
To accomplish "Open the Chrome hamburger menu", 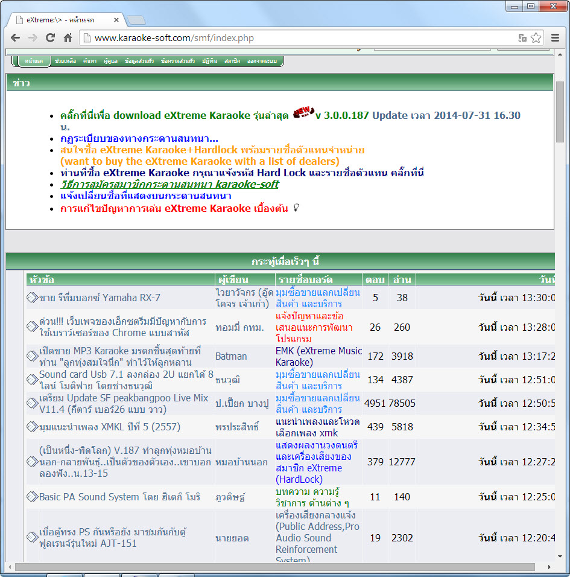I will pos(556,37).
